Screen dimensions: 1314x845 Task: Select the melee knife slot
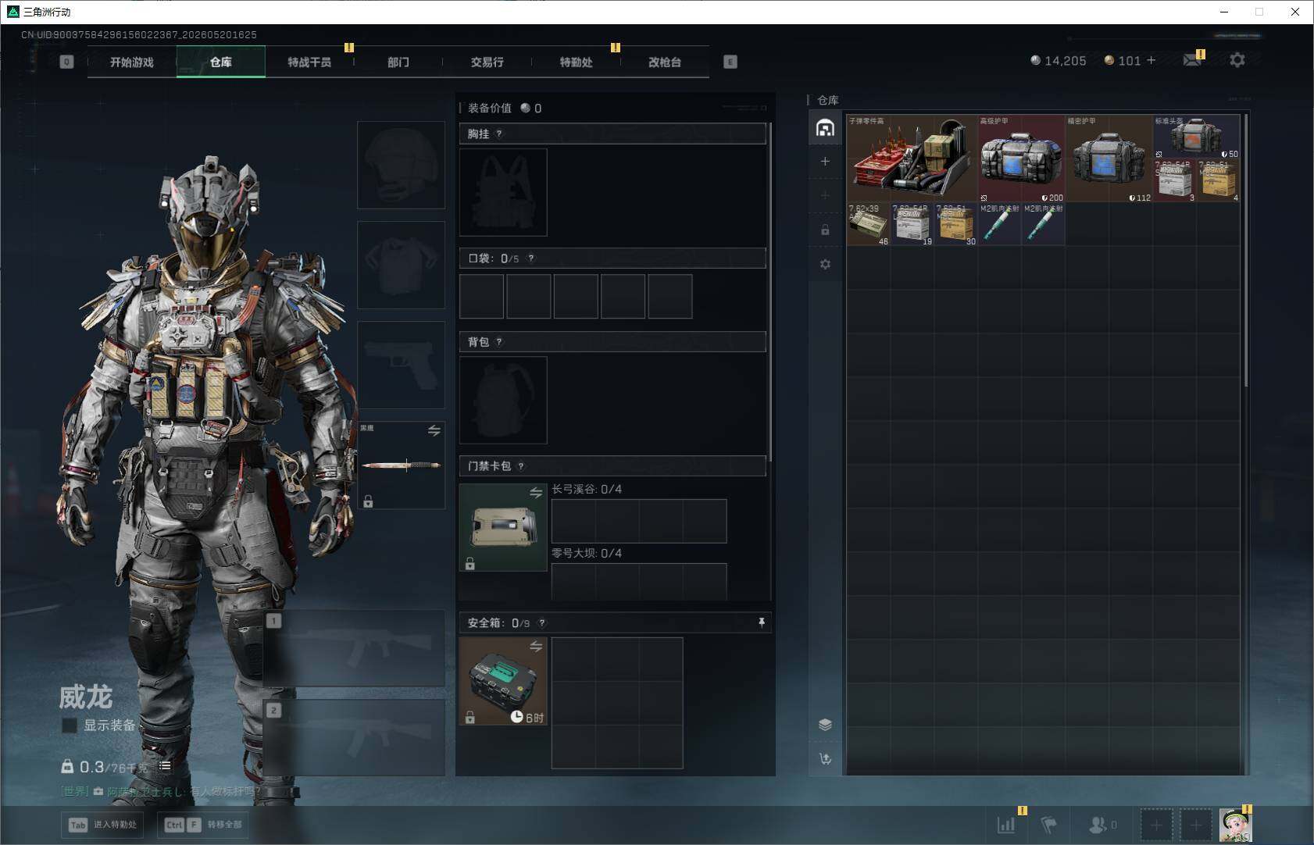point(402,465)
